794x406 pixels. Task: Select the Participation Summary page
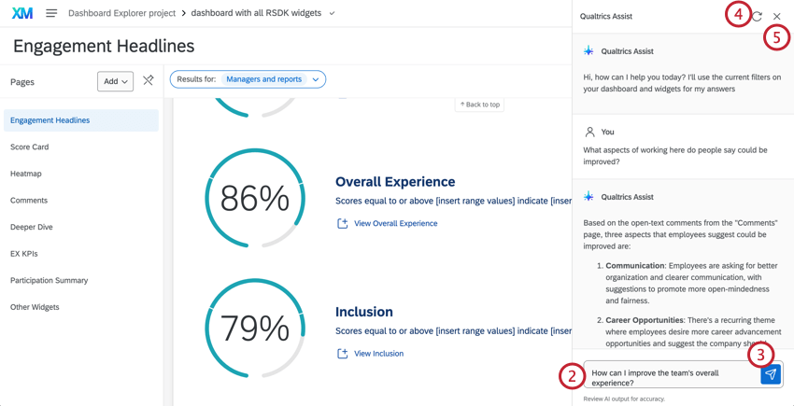pyautogui.click(x=49, y=280)
